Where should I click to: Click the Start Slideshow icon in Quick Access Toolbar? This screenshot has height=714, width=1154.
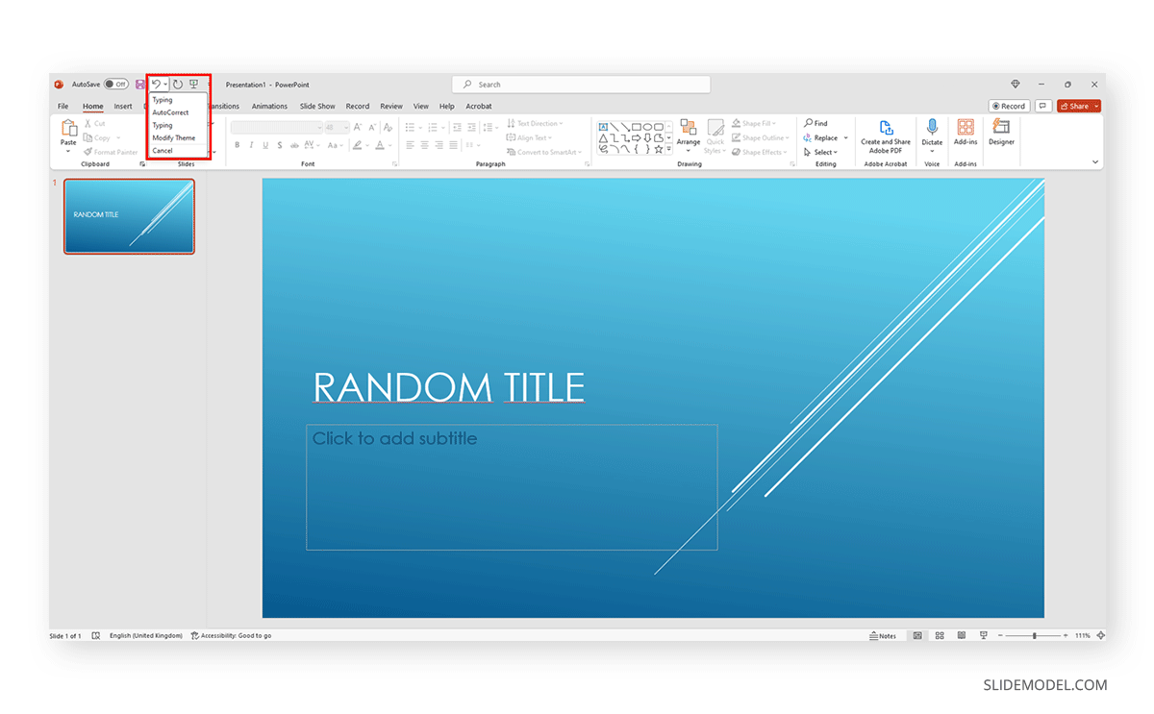(x=194, y=85)
